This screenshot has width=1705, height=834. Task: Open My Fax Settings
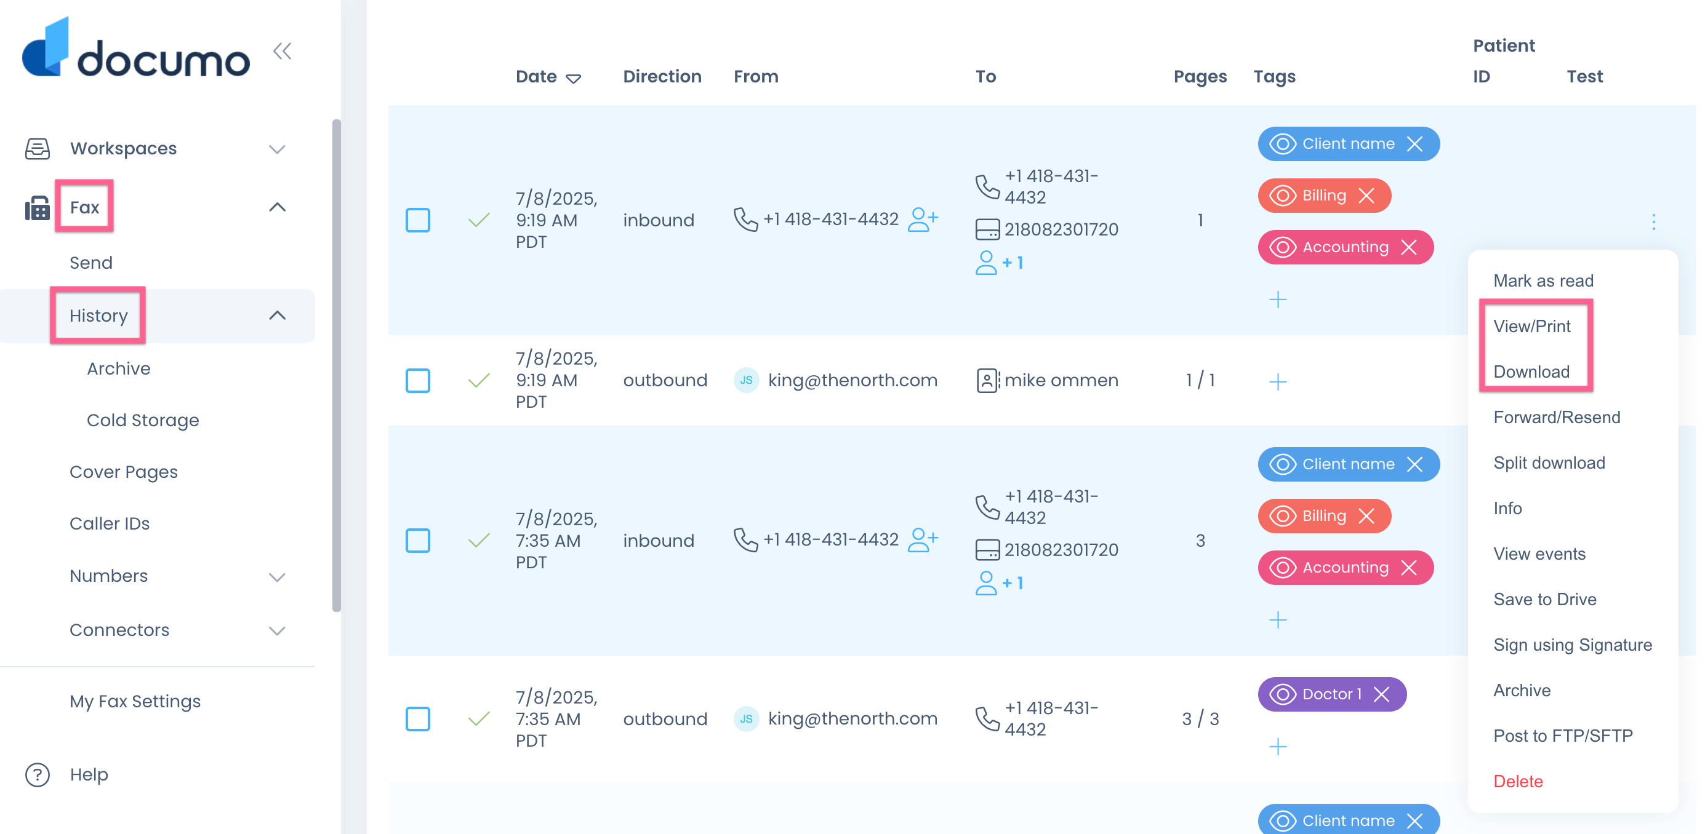[135, 701]
